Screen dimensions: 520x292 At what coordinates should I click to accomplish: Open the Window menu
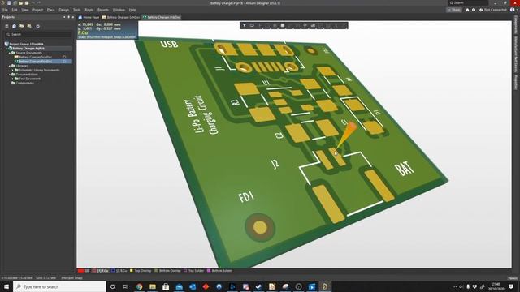pos(119,10)
